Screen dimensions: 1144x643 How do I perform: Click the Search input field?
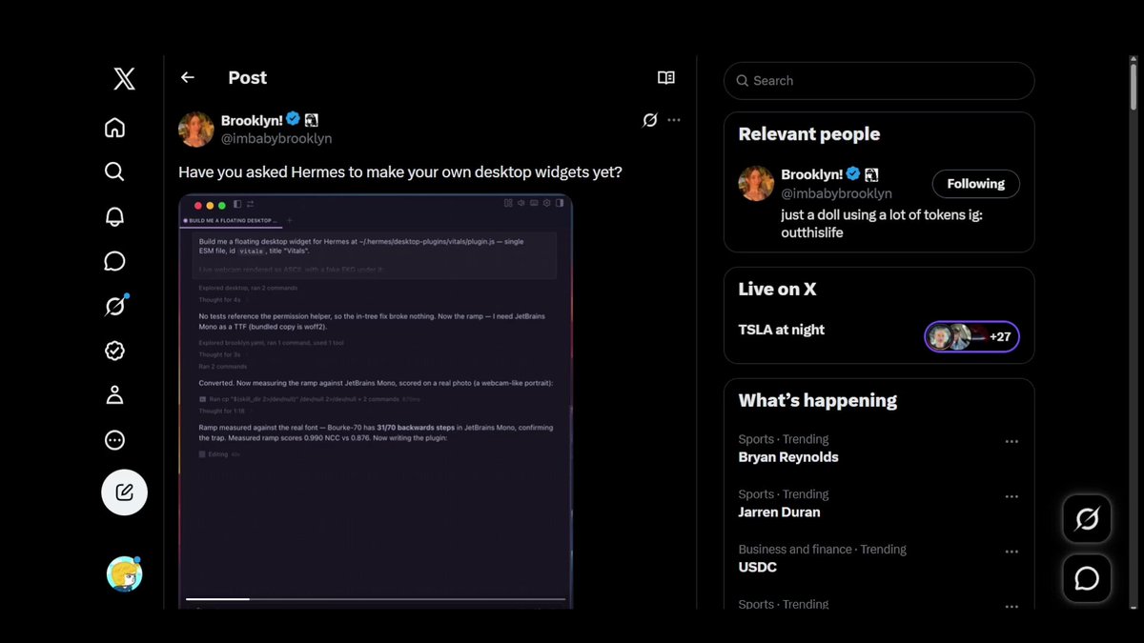[879, 81]
